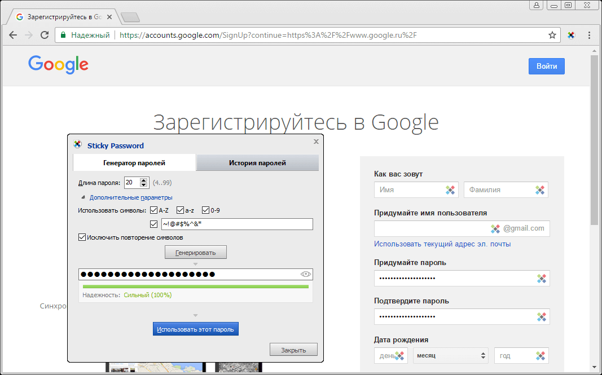Click the Генерировать button

pyautogui.click(x=196, y=253)
